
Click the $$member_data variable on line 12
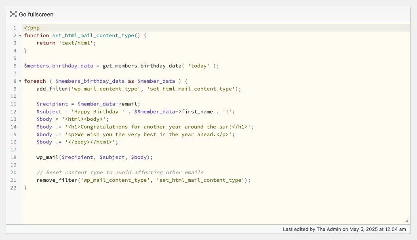coord(154,112)
